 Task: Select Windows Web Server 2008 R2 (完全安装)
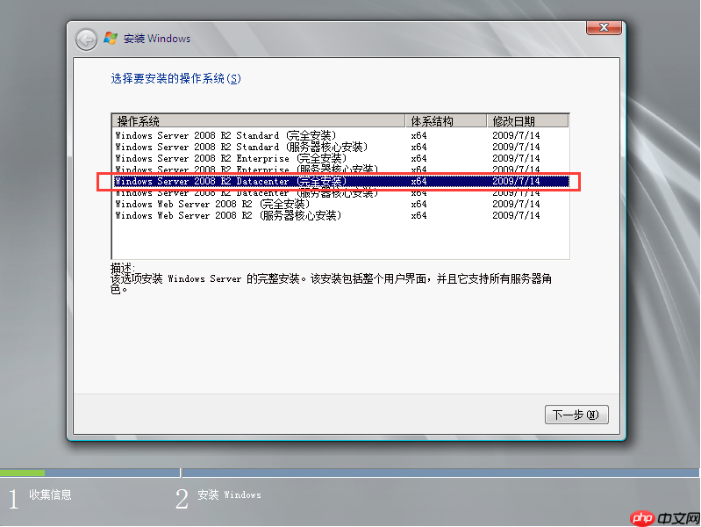click(340, 204)
